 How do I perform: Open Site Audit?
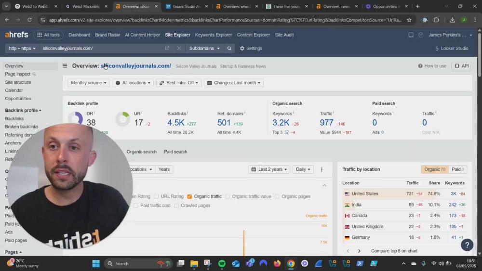point(284,35)
